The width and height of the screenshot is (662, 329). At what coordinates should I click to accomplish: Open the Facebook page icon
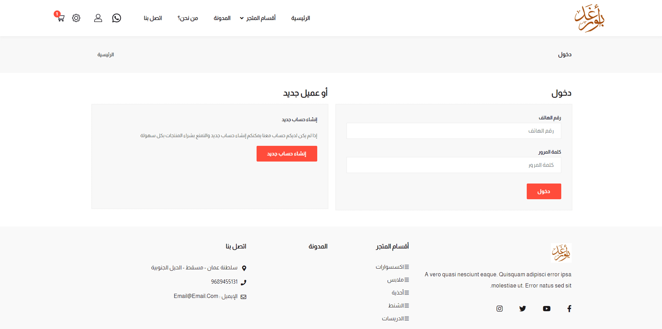tap(569, 308)
